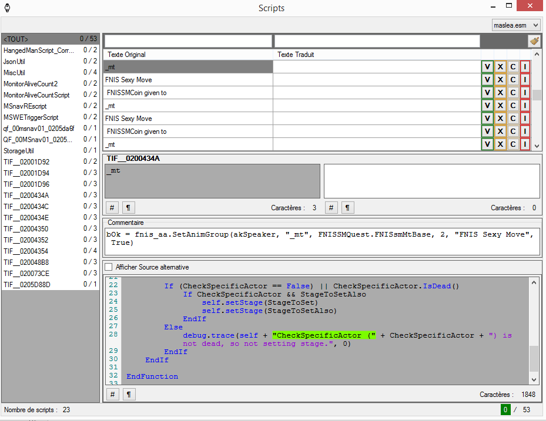
Task: Click the translated text edit box
Action: (x=431, y=180)
